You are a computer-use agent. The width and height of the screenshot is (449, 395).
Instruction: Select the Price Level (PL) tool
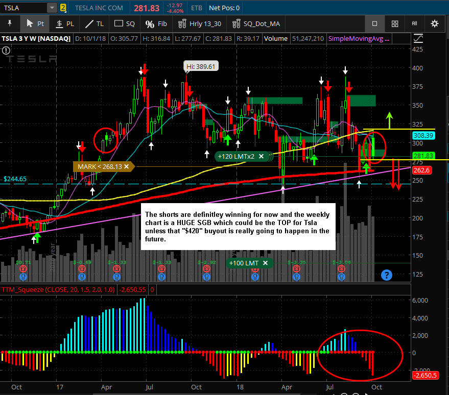(x=65, y=23)
